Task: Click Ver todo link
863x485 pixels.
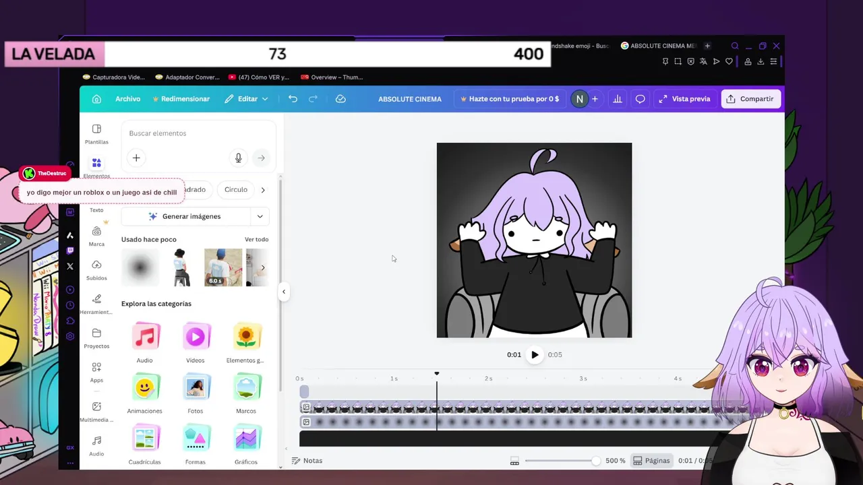Action: coord(256,239)
